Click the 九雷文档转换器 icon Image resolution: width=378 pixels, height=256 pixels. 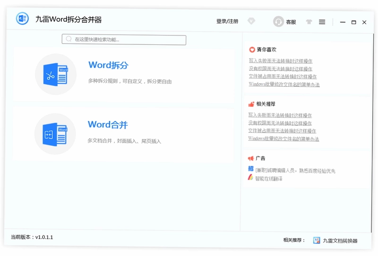pos(317,240)
